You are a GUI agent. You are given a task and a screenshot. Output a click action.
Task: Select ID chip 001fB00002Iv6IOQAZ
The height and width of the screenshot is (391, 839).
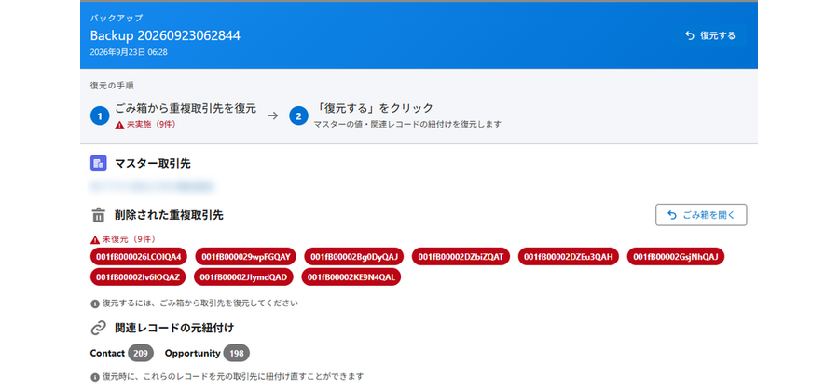point(138,277)
